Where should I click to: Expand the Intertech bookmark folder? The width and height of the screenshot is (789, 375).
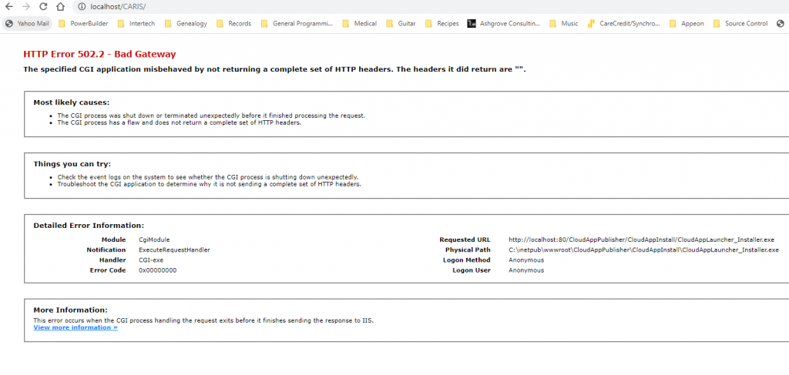(x=136, y=23)
